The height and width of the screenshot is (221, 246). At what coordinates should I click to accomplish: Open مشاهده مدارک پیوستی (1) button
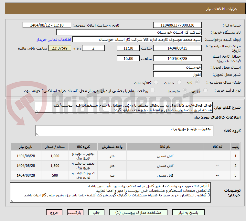pos(138,212)
